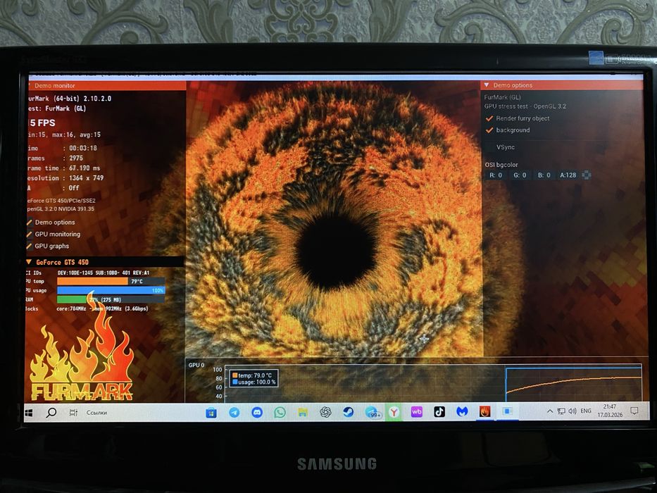Viewport: 657px width, 493px height.
Task: Click the FurMark (64-bit) 2.10.2.0 title text
Action: (69, 99)
